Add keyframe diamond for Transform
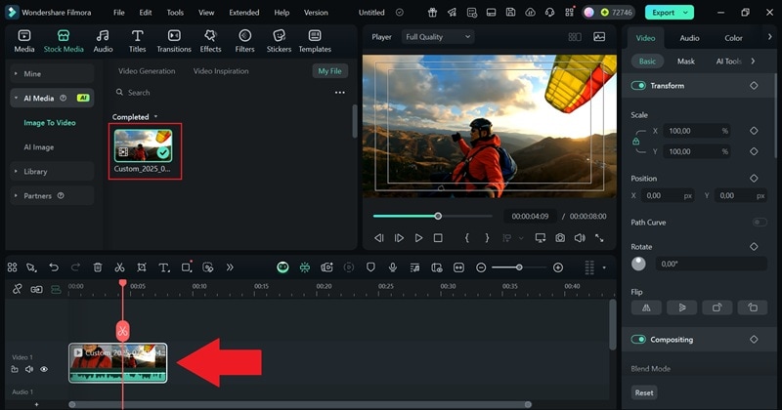This screenshot has width=782, height=410. (754, 86)
